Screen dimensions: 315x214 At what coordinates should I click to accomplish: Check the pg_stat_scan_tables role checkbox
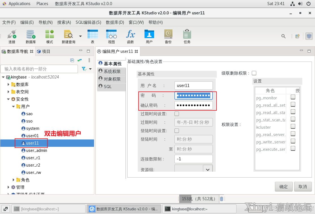[293, 119]
